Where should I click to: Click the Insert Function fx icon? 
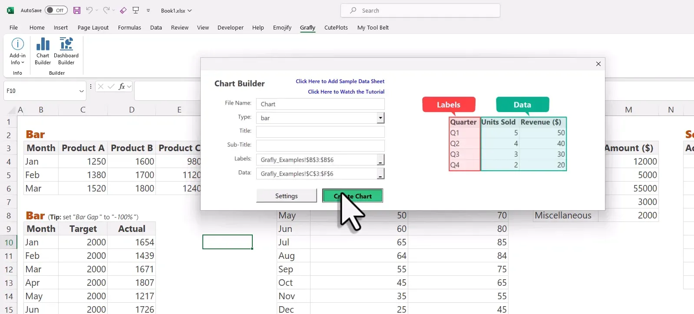122,86
